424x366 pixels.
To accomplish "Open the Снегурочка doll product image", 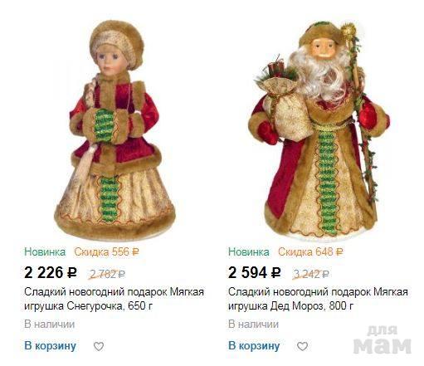I will coord(115,130).
